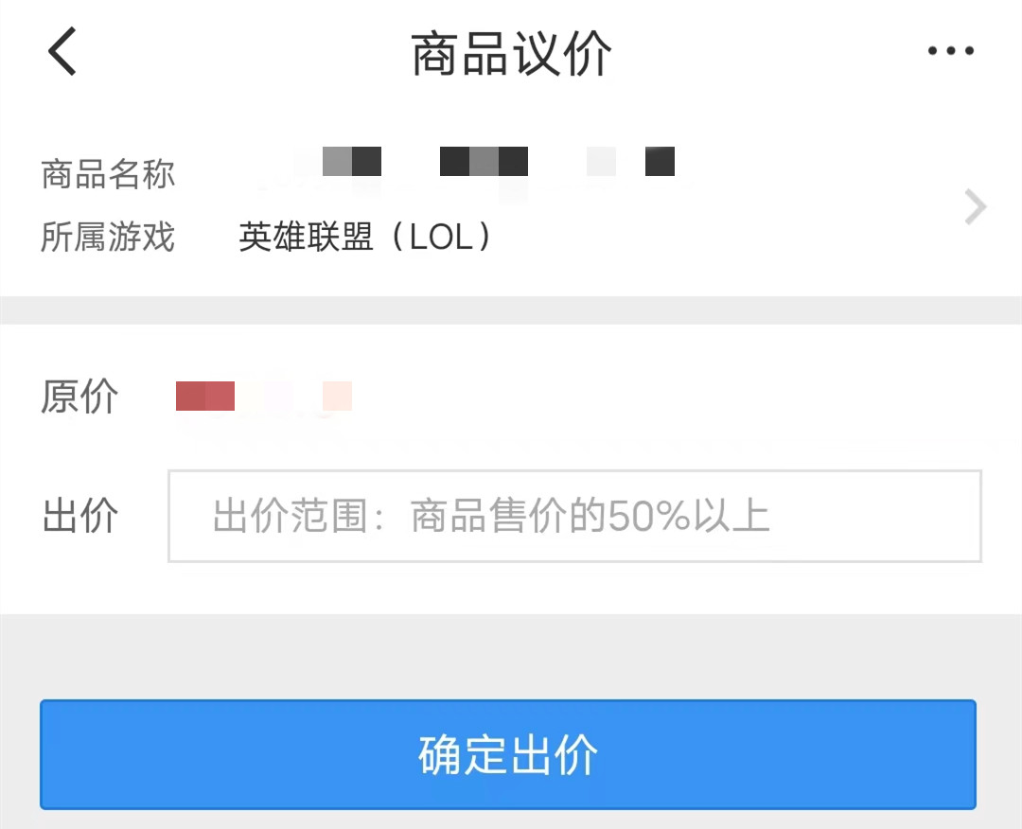
Task: Click the red blurred original price
Action: click(x=205, y=396)
